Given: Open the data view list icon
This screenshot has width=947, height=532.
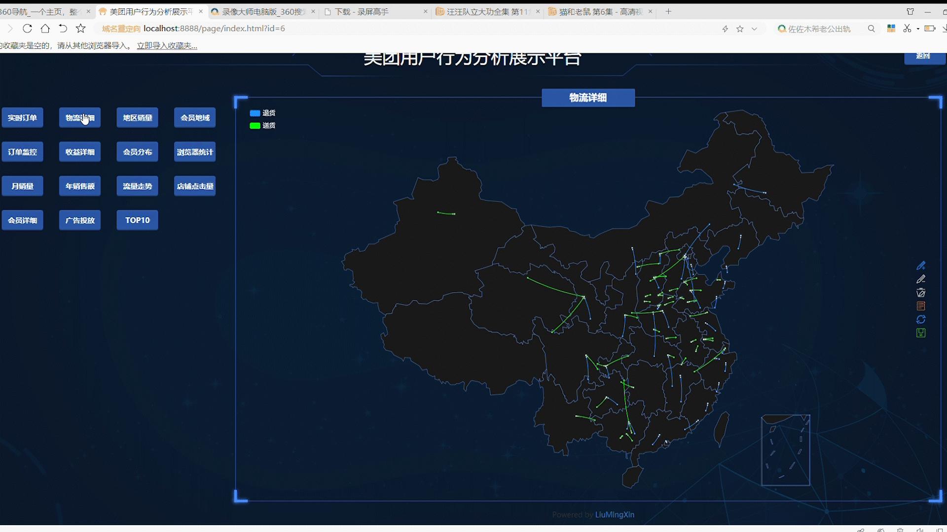Looking at the screenshot, I should tap(921, 306).
